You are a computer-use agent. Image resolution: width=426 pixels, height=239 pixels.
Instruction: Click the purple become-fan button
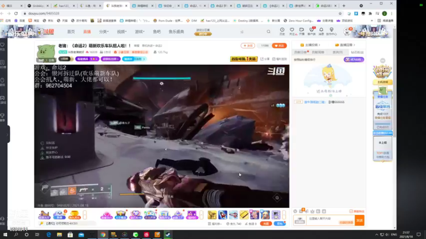click(x=354, y=59)
